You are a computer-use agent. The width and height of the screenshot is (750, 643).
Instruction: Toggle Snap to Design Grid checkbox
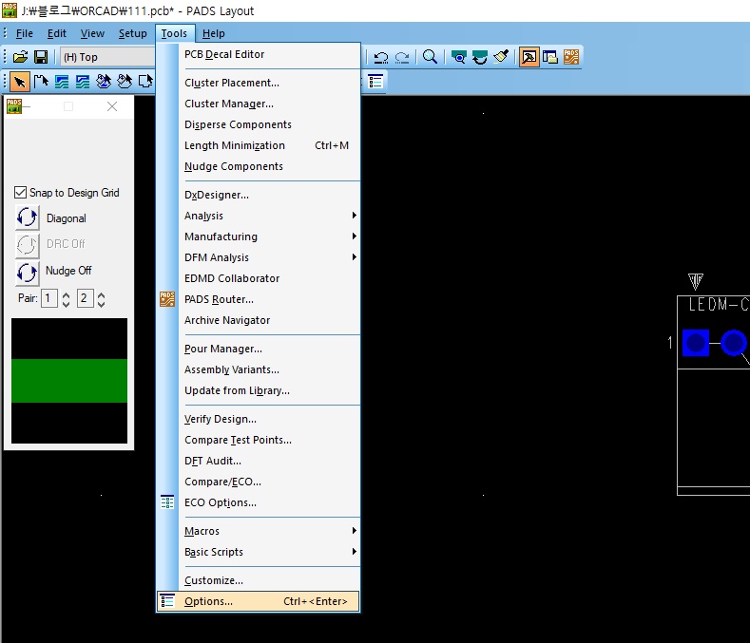[x=20, y=193]
